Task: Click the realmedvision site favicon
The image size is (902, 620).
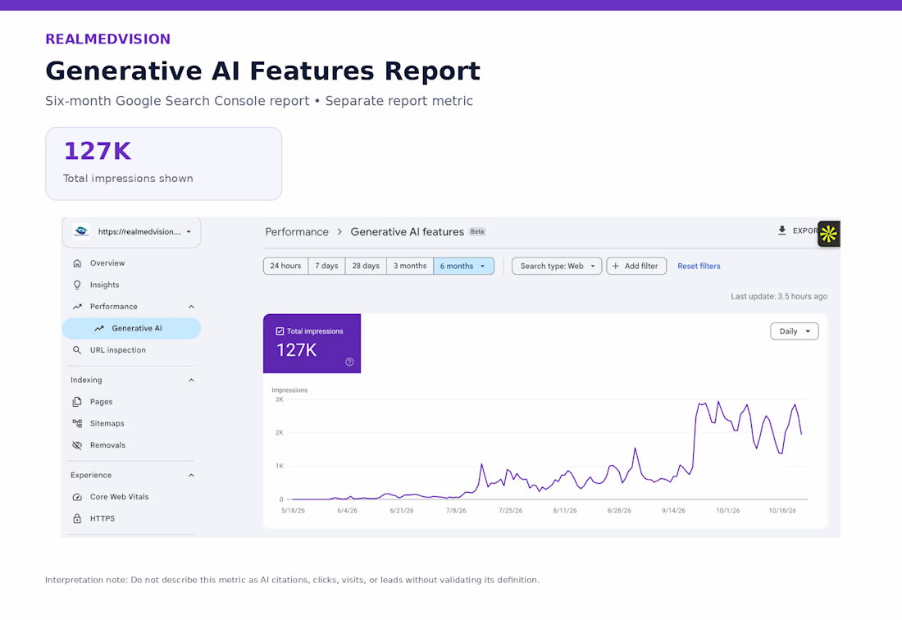Action: click(81, 231)
